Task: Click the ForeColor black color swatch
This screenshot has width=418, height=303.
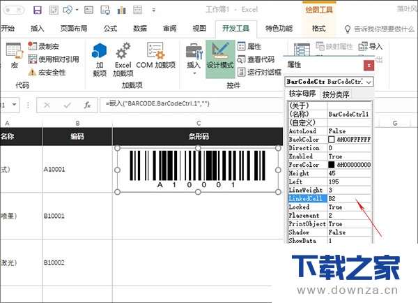Action: pos(331,165)
